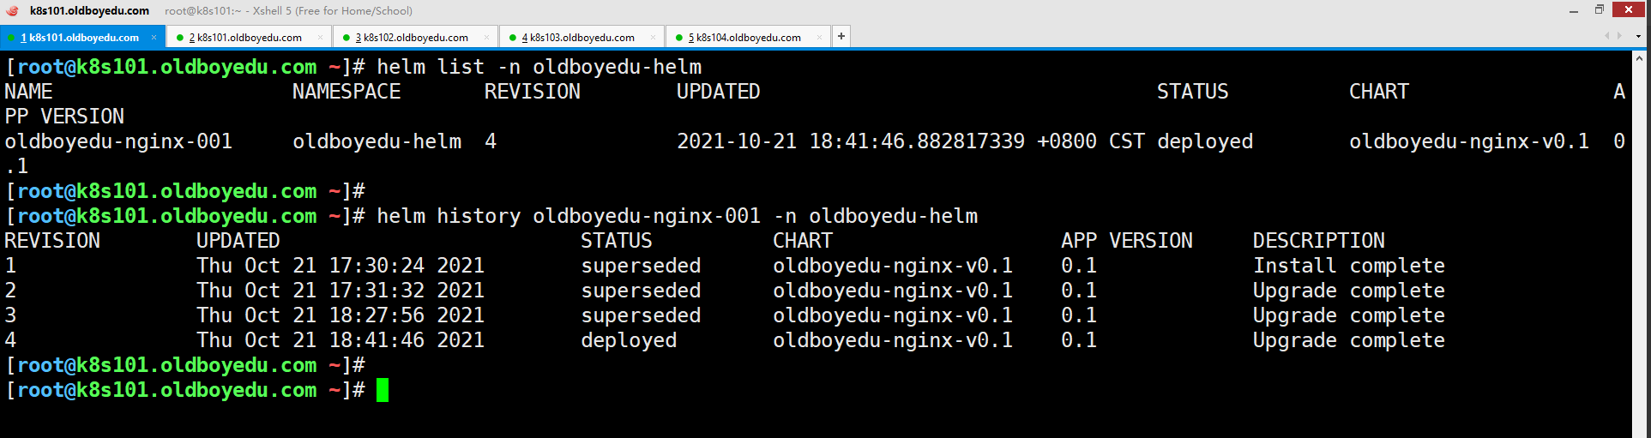
Task: Close the 4 k8s103.oldboyedu.com tab
Action: point(653,37)
